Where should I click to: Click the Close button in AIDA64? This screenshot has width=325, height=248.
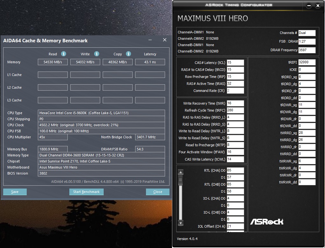[x=157, y=192]
